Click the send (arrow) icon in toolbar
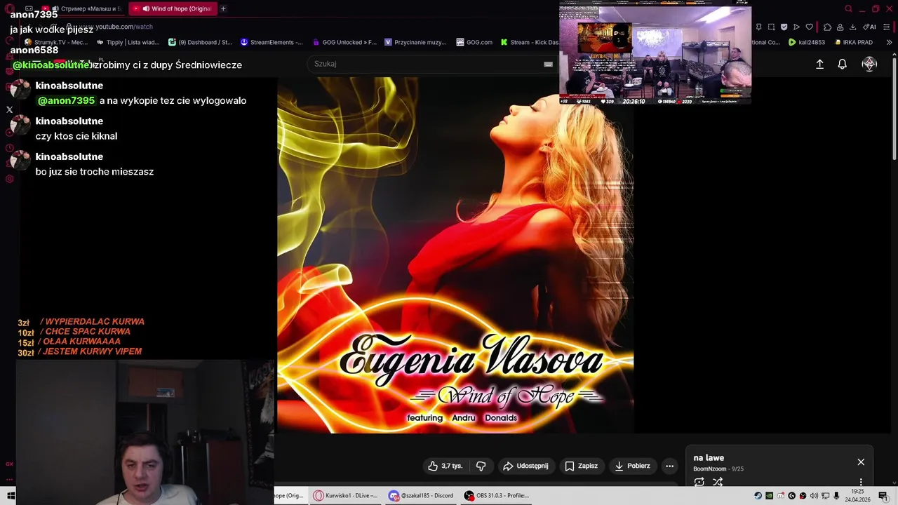The image size is (898, 505). pyautogui.click(x=796, y=27)
